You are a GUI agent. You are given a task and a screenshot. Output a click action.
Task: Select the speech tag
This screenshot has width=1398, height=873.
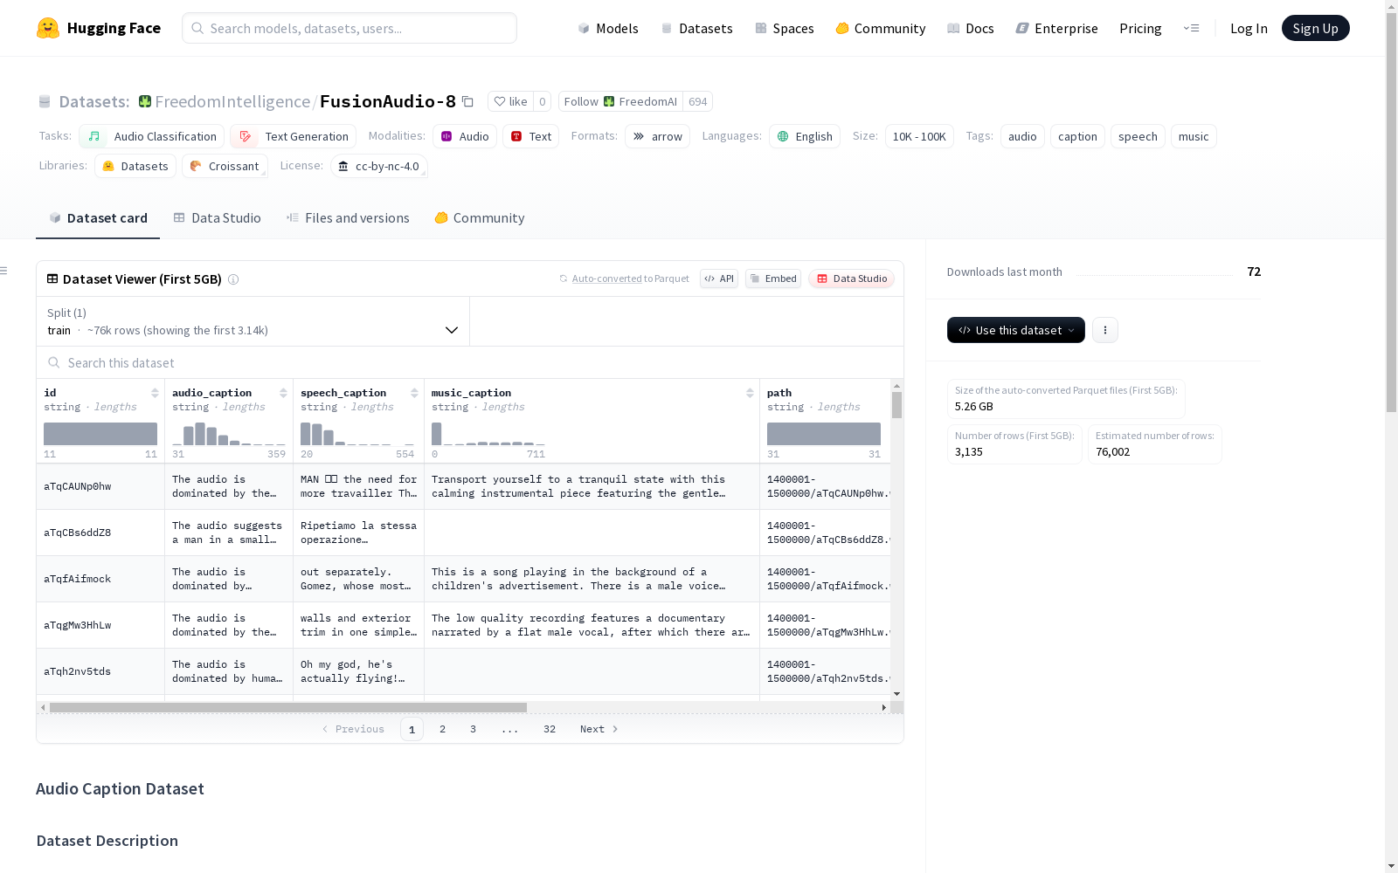click(1138, 136)
